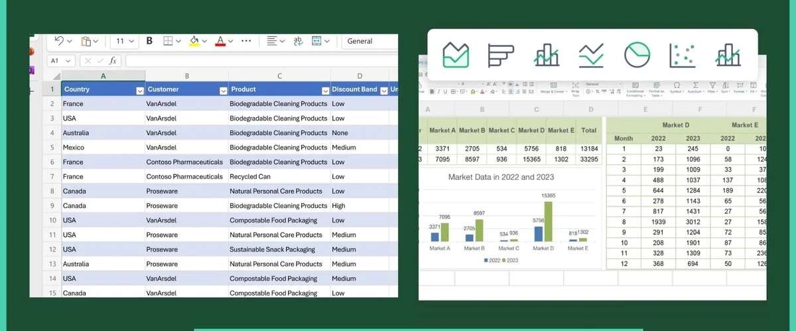Screen dimensions: 796x331
Task: Click the 'Mexico' country cell
Action: (103, 148)
